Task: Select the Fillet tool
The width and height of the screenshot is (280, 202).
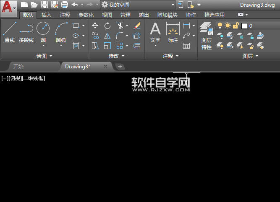Action: 120,36
